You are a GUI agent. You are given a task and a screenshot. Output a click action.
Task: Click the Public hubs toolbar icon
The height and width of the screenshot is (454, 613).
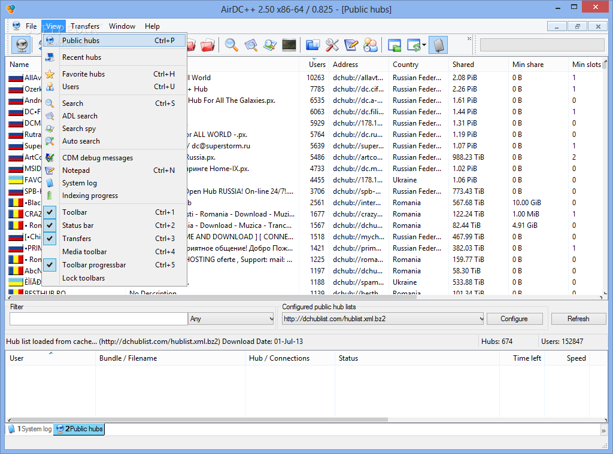click(21, 45)
